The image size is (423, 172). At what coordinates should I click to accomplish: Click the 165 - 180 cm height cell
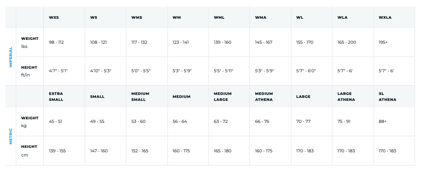pyautogui.click(x=223, y=151)
